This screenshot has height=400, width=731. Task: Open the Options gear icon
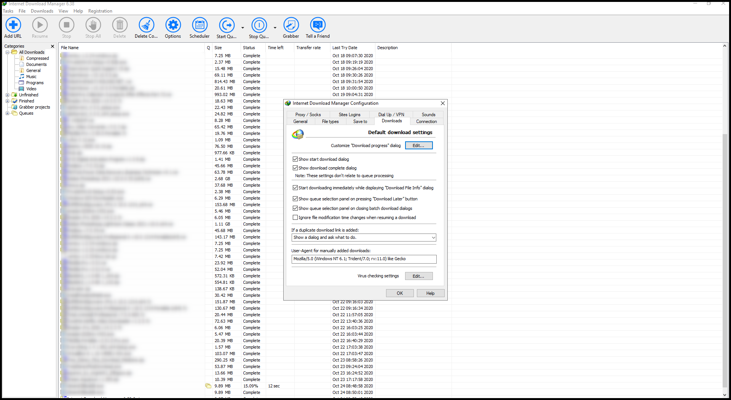(x=173, y=25)
